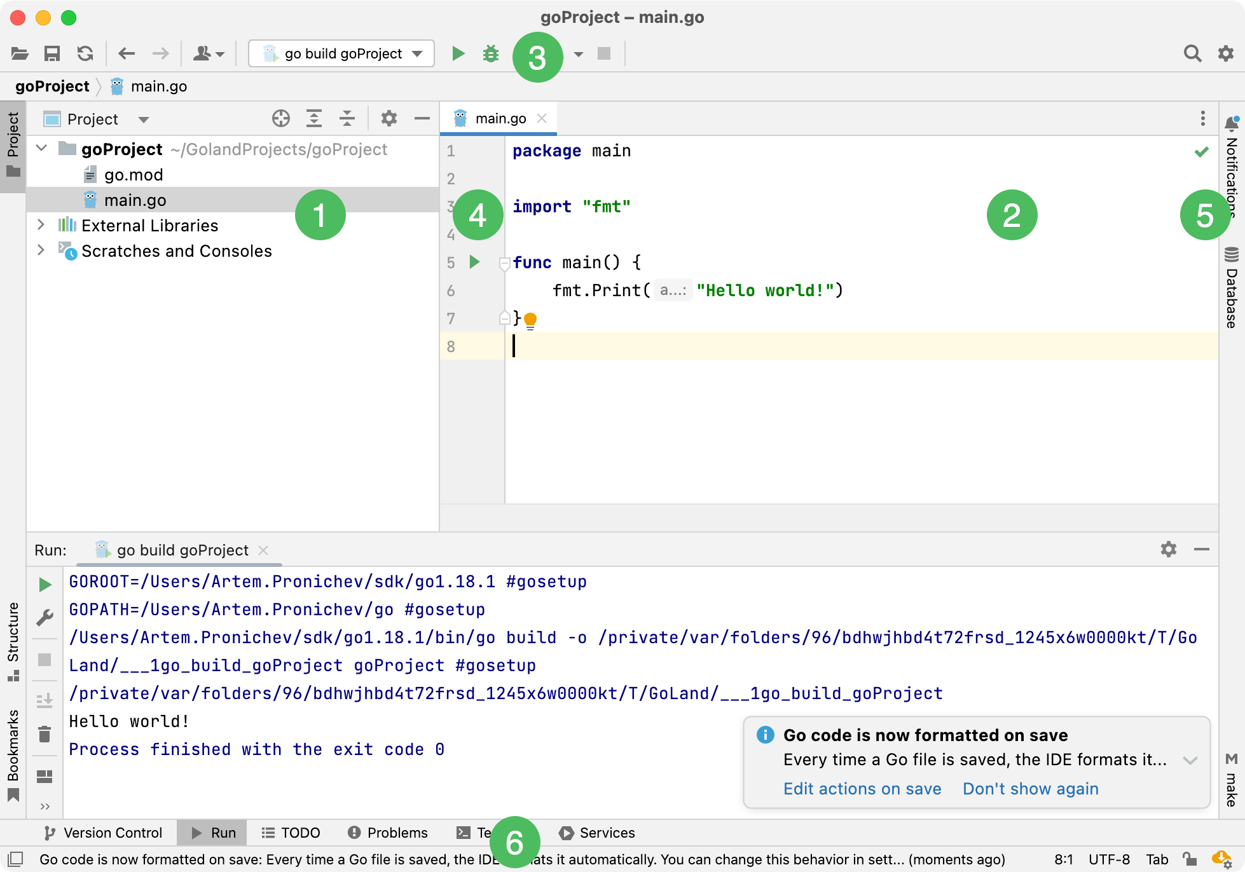Click the Debug bug icon

point(491,53)
